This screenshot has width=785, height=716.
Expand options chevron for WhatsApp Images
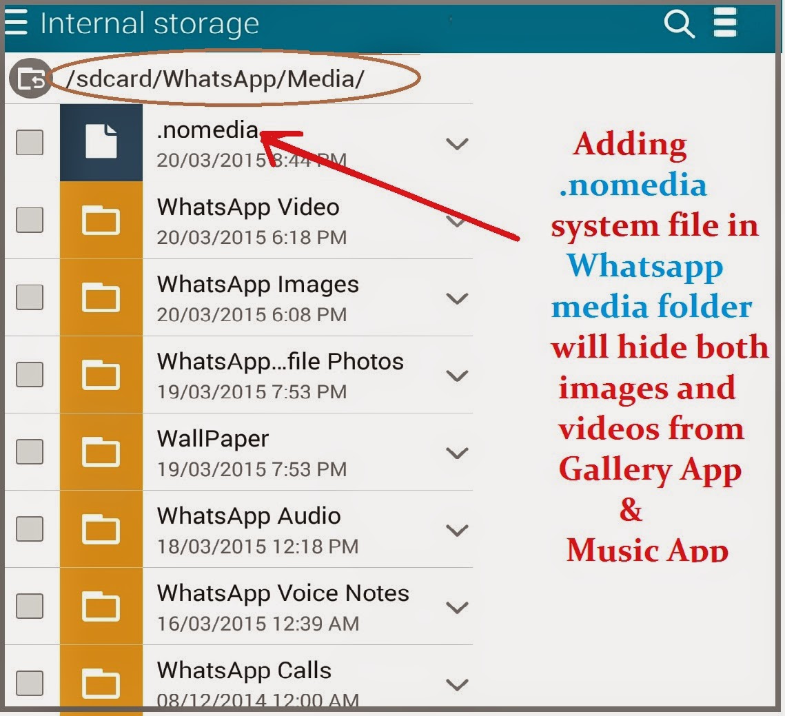coord(457,299)
